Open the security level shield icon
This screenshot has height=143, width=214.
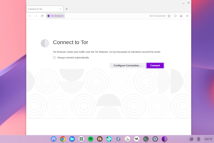click(x=175, y=16)
